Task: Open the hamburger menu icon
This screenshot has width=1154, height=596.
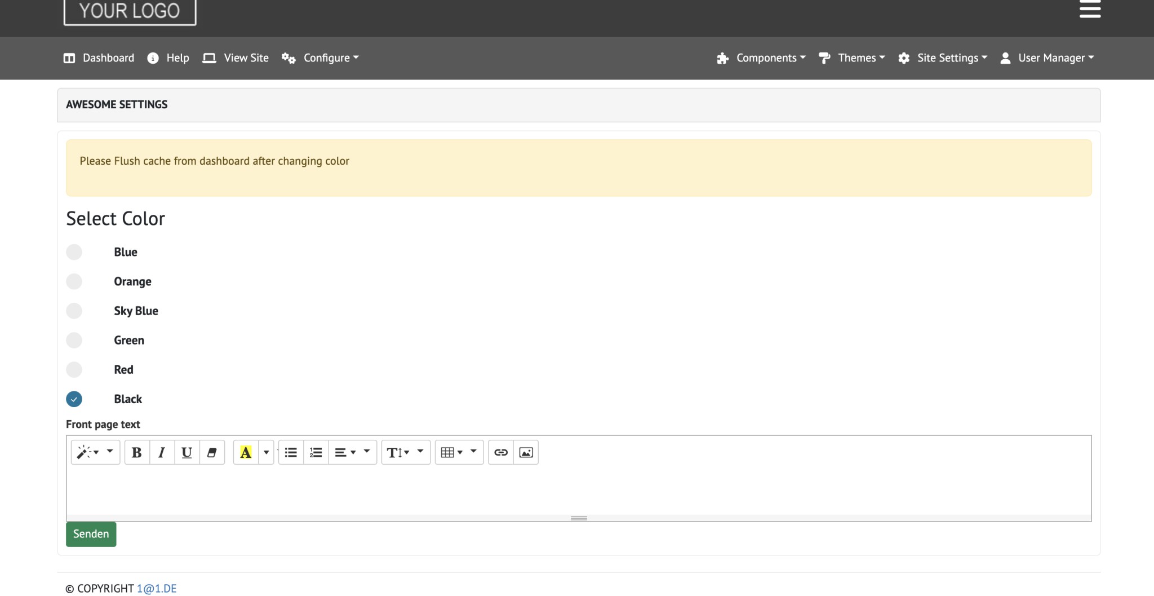Action: point(1090,10)
